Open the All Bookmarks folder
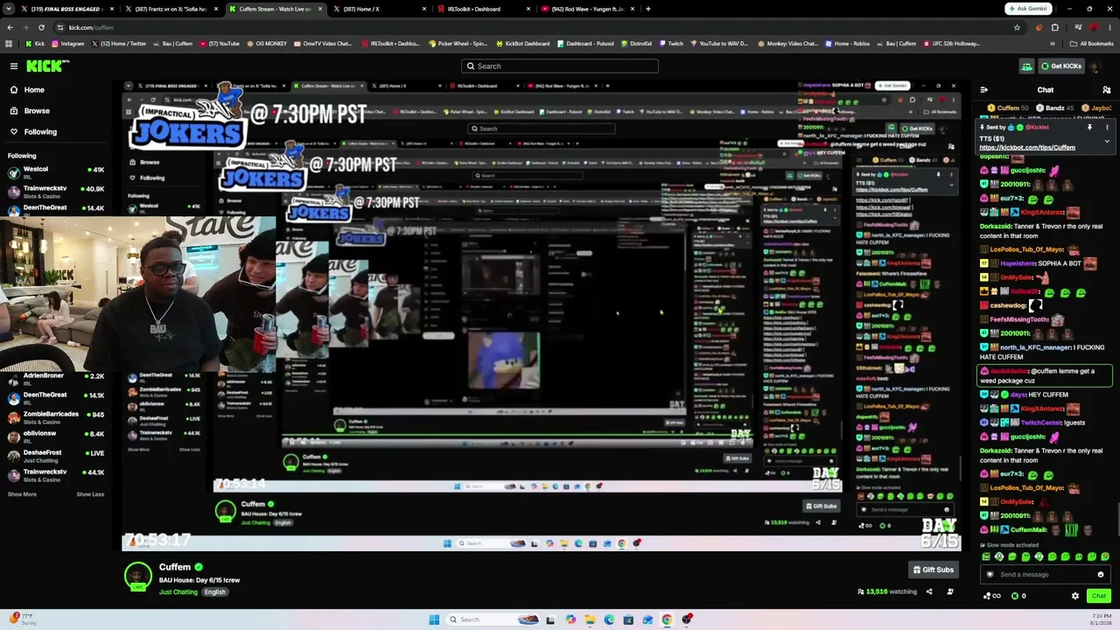 (x=1092, y=43)
